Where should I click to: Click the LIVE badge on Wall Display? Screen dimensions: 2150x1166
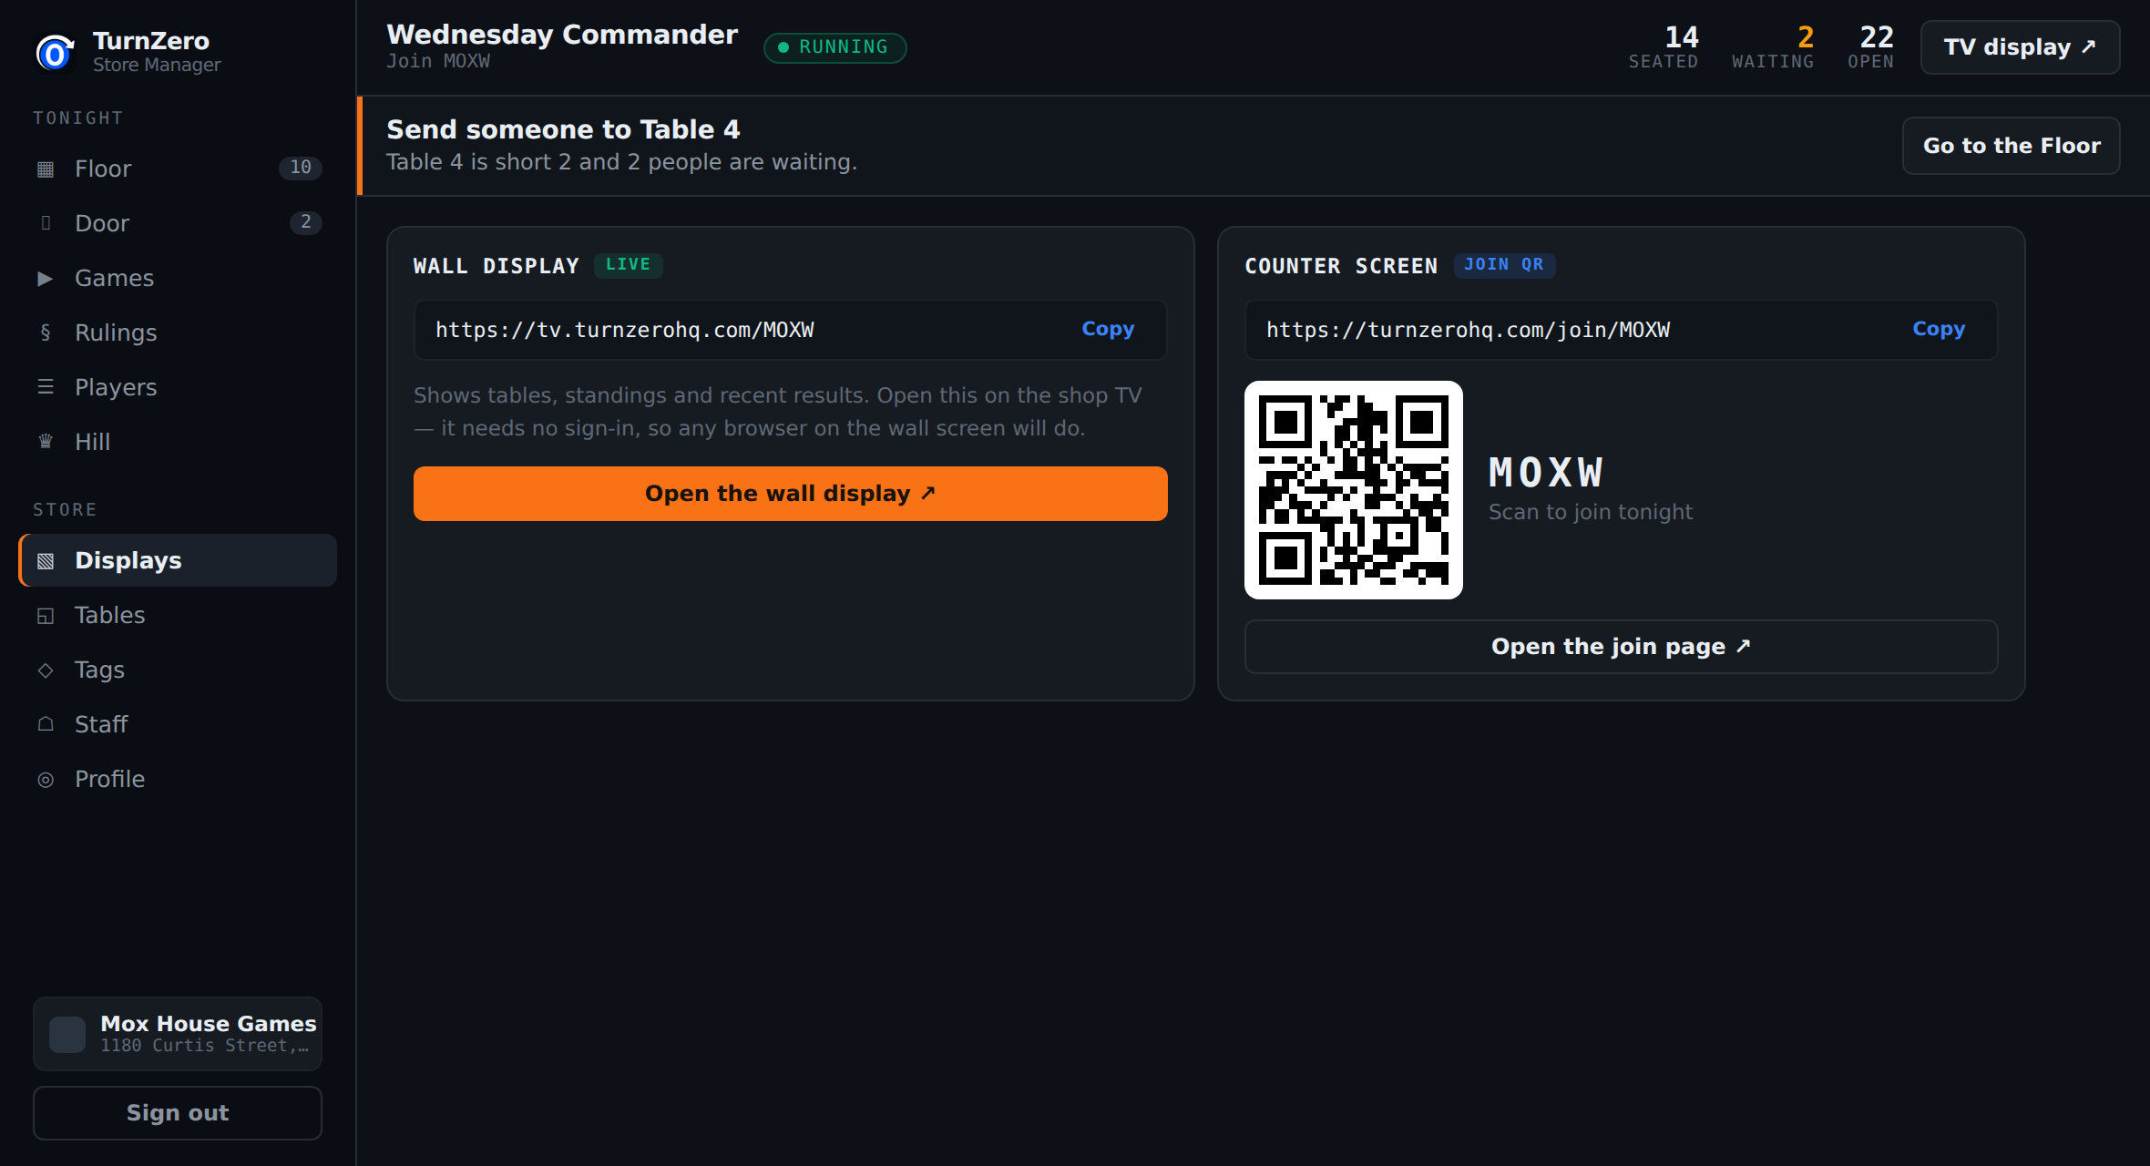point(628,265)
